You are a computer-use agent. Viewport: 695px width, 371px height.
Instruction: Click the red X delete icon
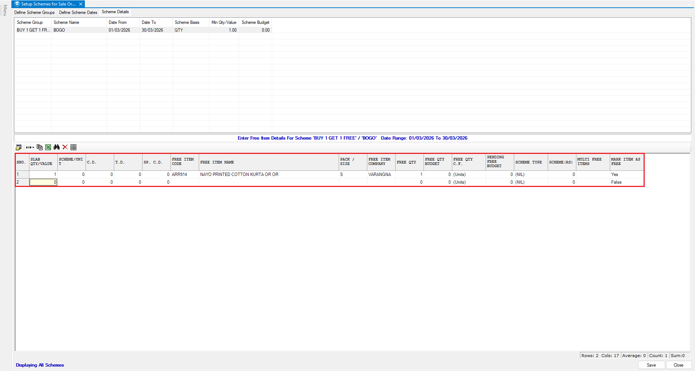point(65,147)
